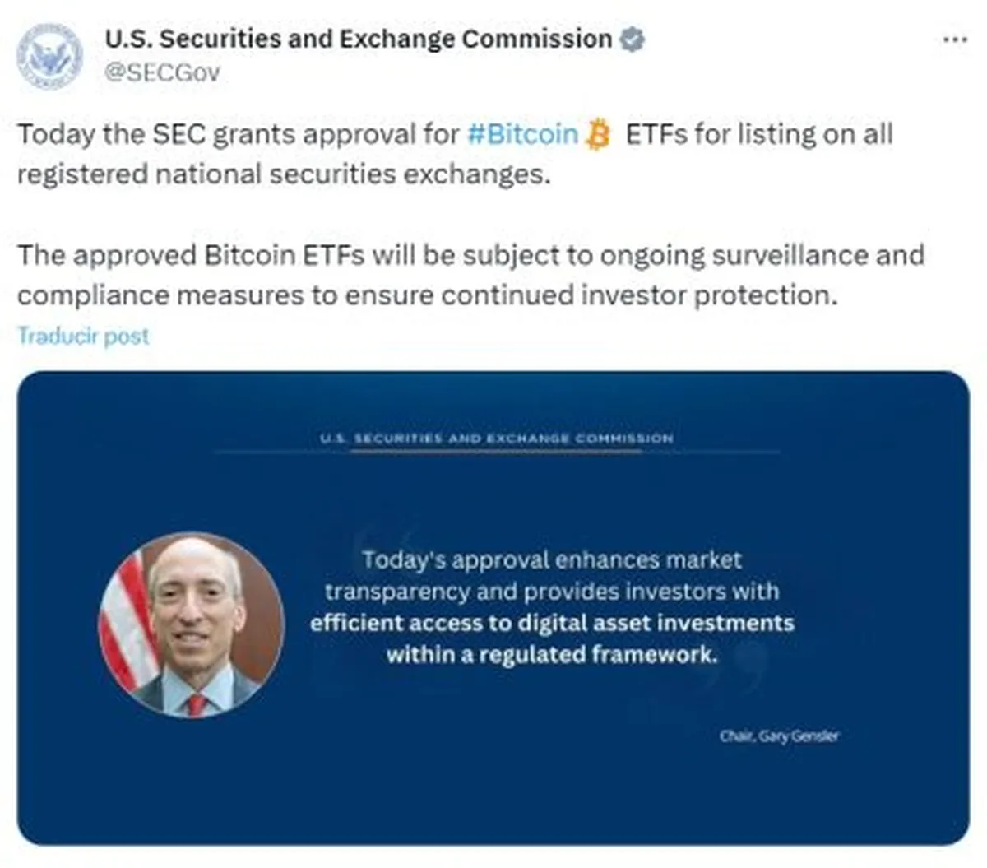Screen dimensions: 987x868
Task: Open the three-dot more options menu
Action: tap(954, 39)
